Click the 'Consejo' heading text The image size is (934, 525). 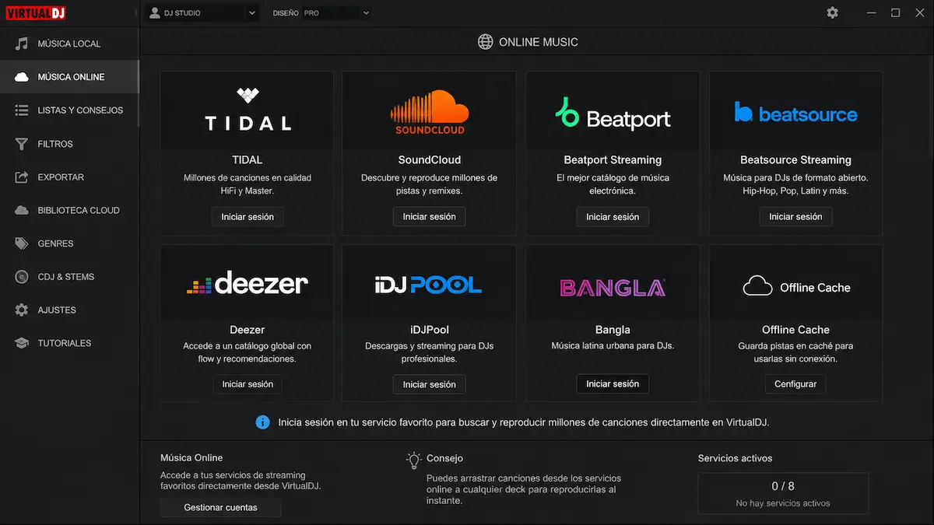click(x=444, y=458)
